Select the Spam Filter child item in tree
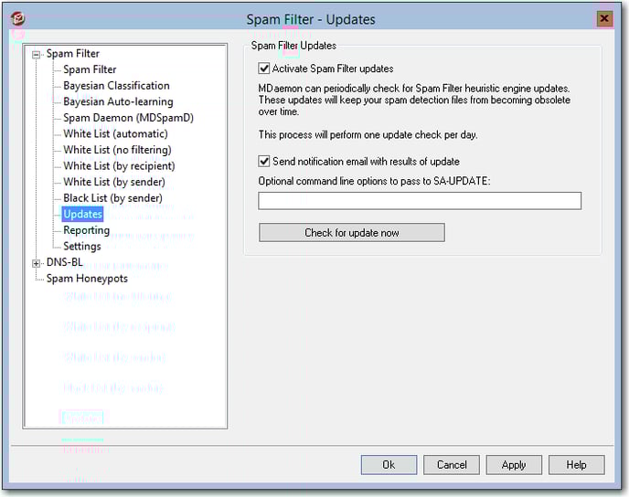Screen dimensions: 629x497 (x=90, y=69)
